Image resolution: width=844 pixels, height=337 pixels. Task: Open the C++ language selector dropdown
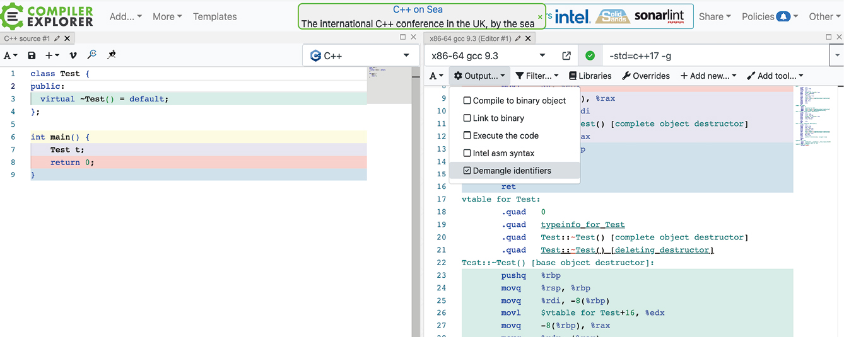pyautogui.click(x=361, y=55)
